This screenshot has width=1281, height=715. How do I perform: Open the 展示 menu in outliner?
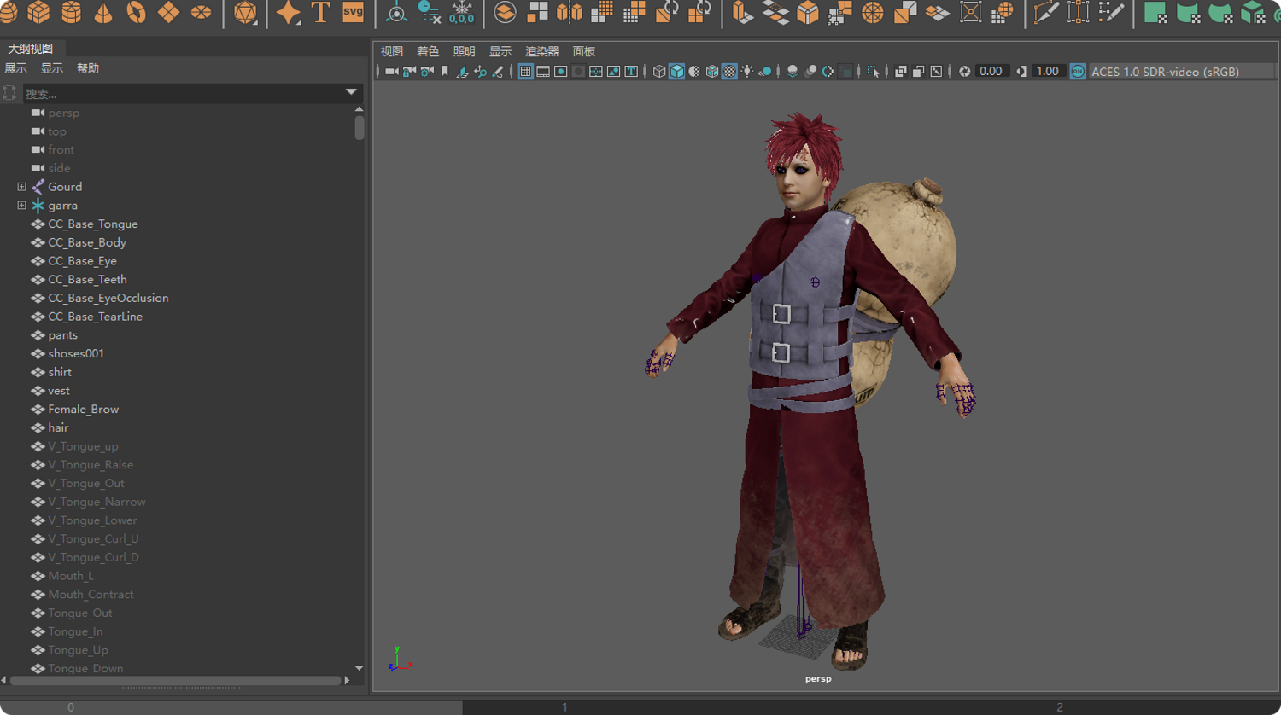click(15, 68)
